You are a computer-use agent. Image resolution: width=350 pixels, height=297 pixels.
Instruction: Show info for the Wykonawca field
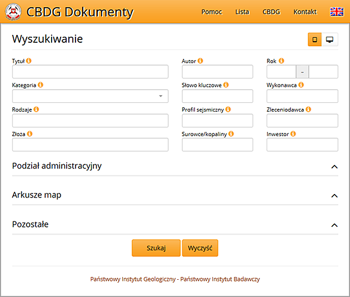coord(301,85)
